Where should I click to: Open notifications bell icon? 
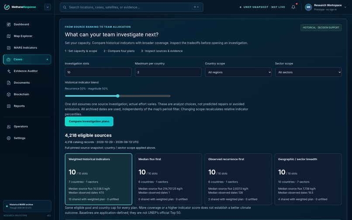click(293, 7)
